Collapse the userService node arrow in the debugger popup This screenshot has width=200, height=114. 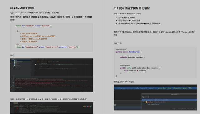click(142, 100)
